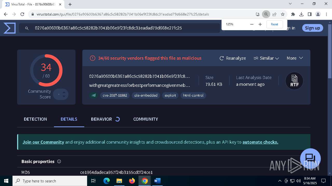Open a new browser tab with the plus icon
Viewport: 332px width, 186px height.
tap(70, 4)
